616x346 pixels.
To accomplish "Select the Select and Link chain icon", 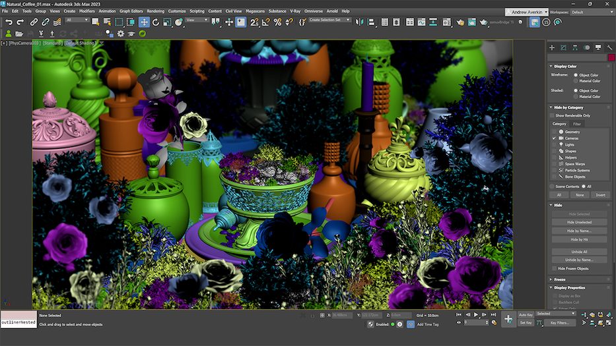I will (35, 22).
